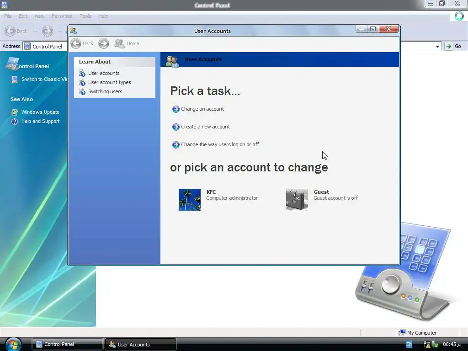
Task: Open Help and Support link
Action: coord(41,122)
